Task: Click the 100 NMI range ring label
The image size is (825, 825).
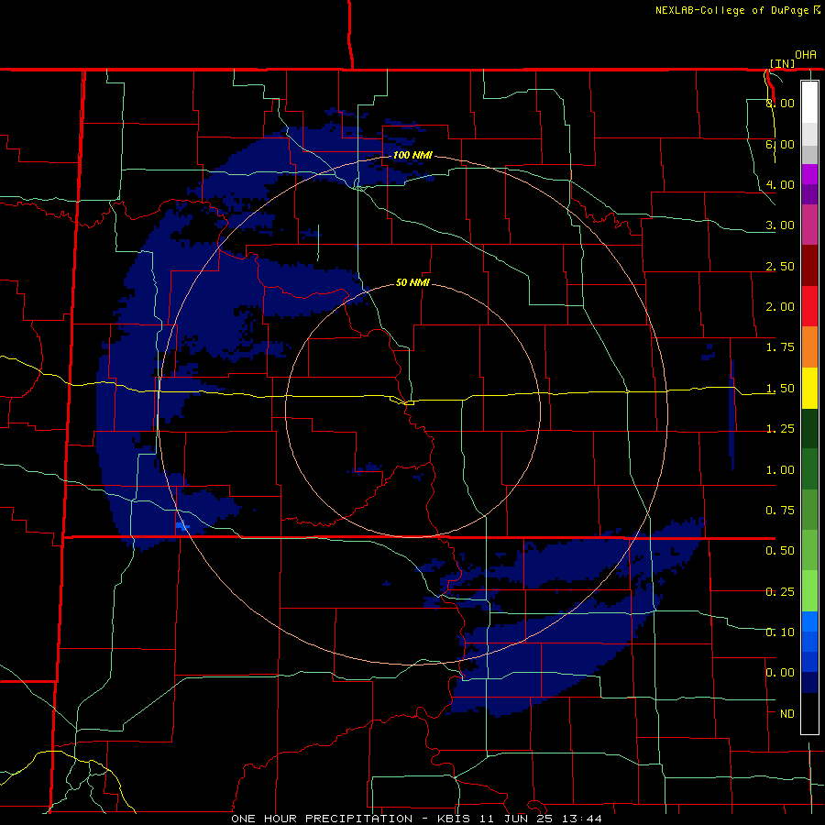Action: (x=412, y=155)
